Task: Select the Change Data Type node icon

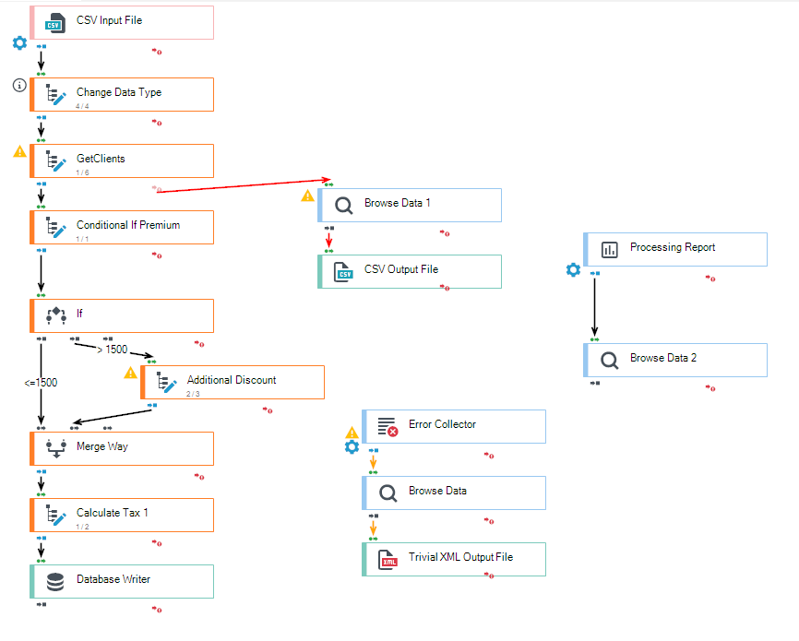Action: click(x=55, y=95)
